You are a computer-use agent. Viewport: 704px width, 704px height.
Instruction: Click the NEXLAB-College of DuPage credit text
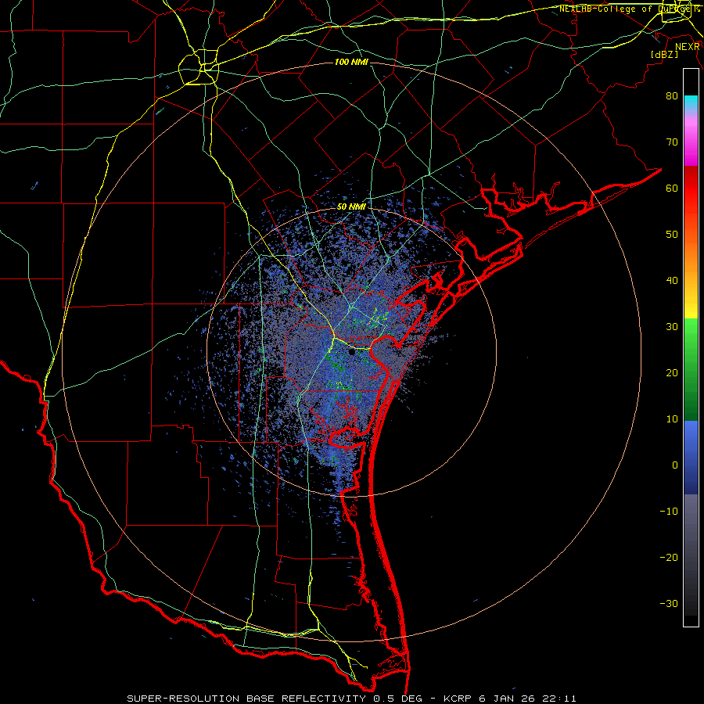point(629,9)
